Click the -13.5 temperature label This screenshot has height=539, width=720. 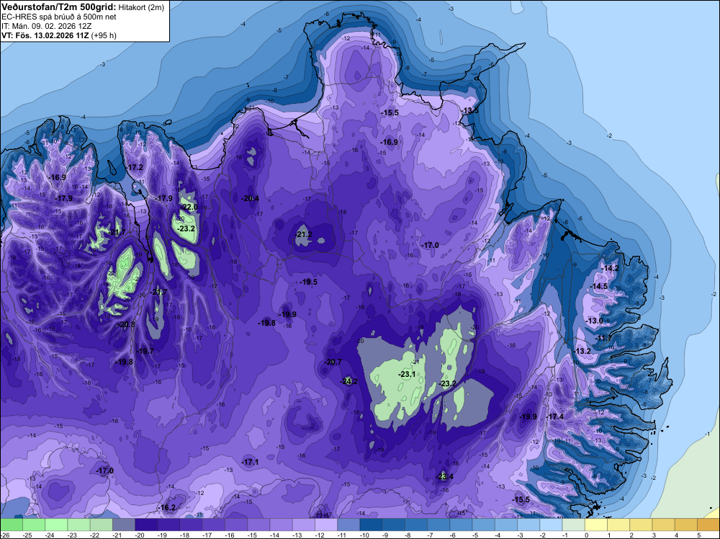click(x=469, y=111)
